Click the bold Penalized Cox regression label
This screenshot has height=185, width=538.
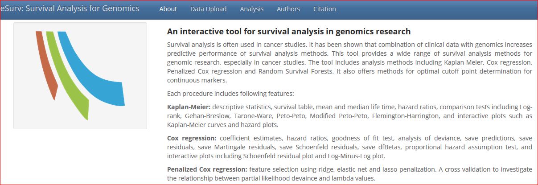pos(207,169)
